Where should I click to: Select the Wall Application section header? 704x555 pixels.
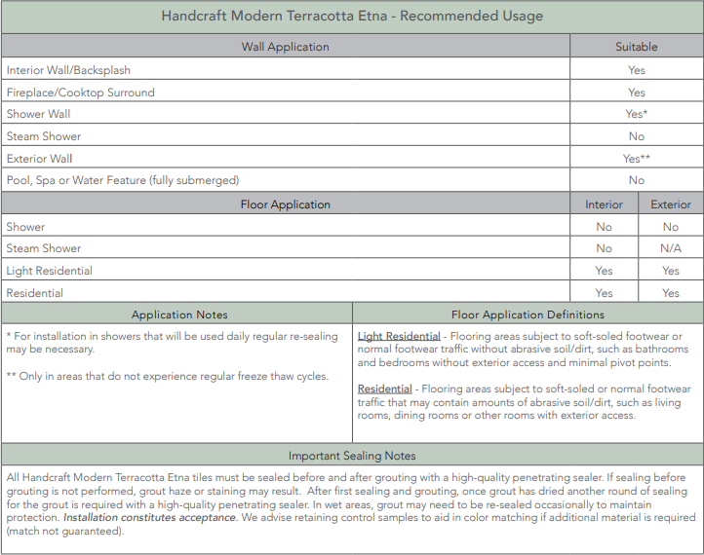[x=285, y=47]
